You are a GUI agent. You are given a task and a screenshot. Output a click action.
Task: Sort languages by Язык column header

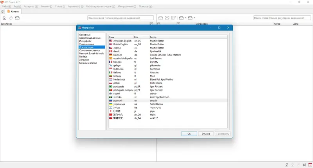[121, 37]
